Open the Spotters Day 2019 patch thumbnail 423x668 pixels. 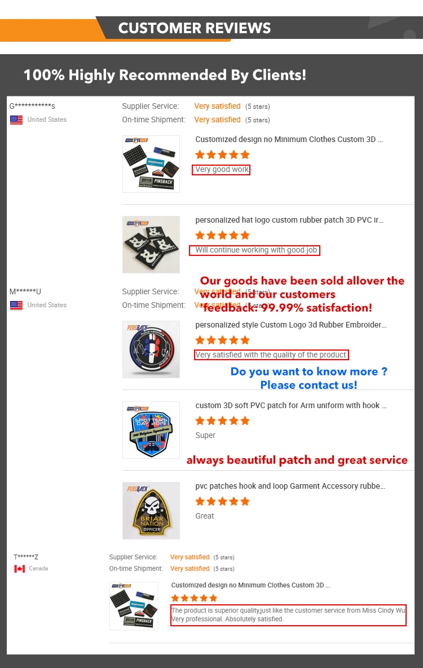coord(151,430)
